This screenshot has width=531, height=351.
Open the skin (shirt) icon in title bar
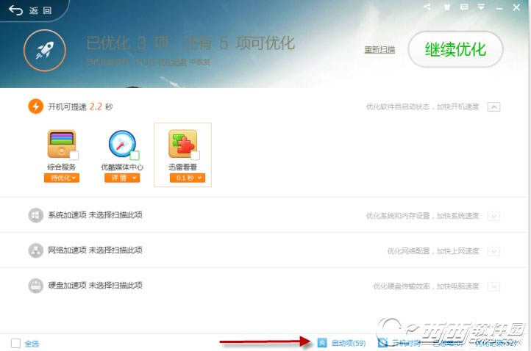(x=447, y=7)
